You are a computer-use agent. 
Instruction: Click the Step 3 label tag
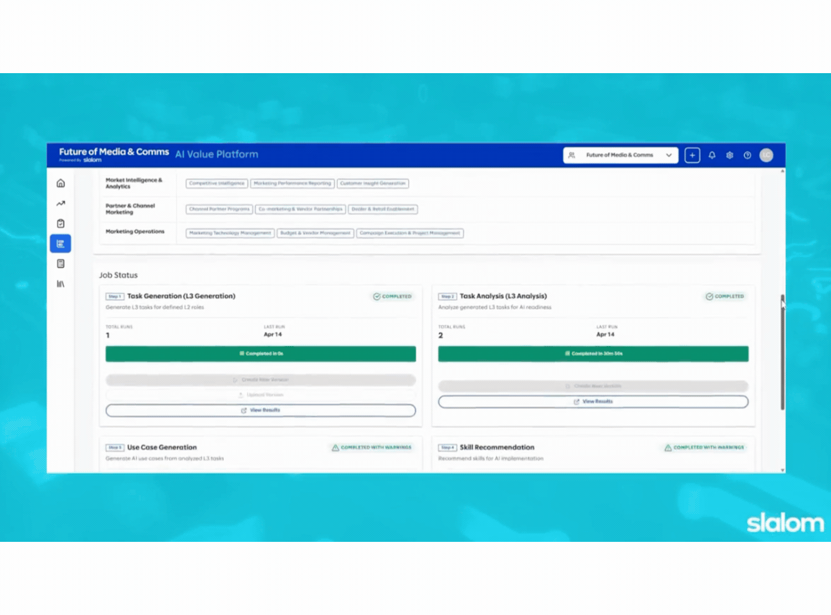pos(115,448)
